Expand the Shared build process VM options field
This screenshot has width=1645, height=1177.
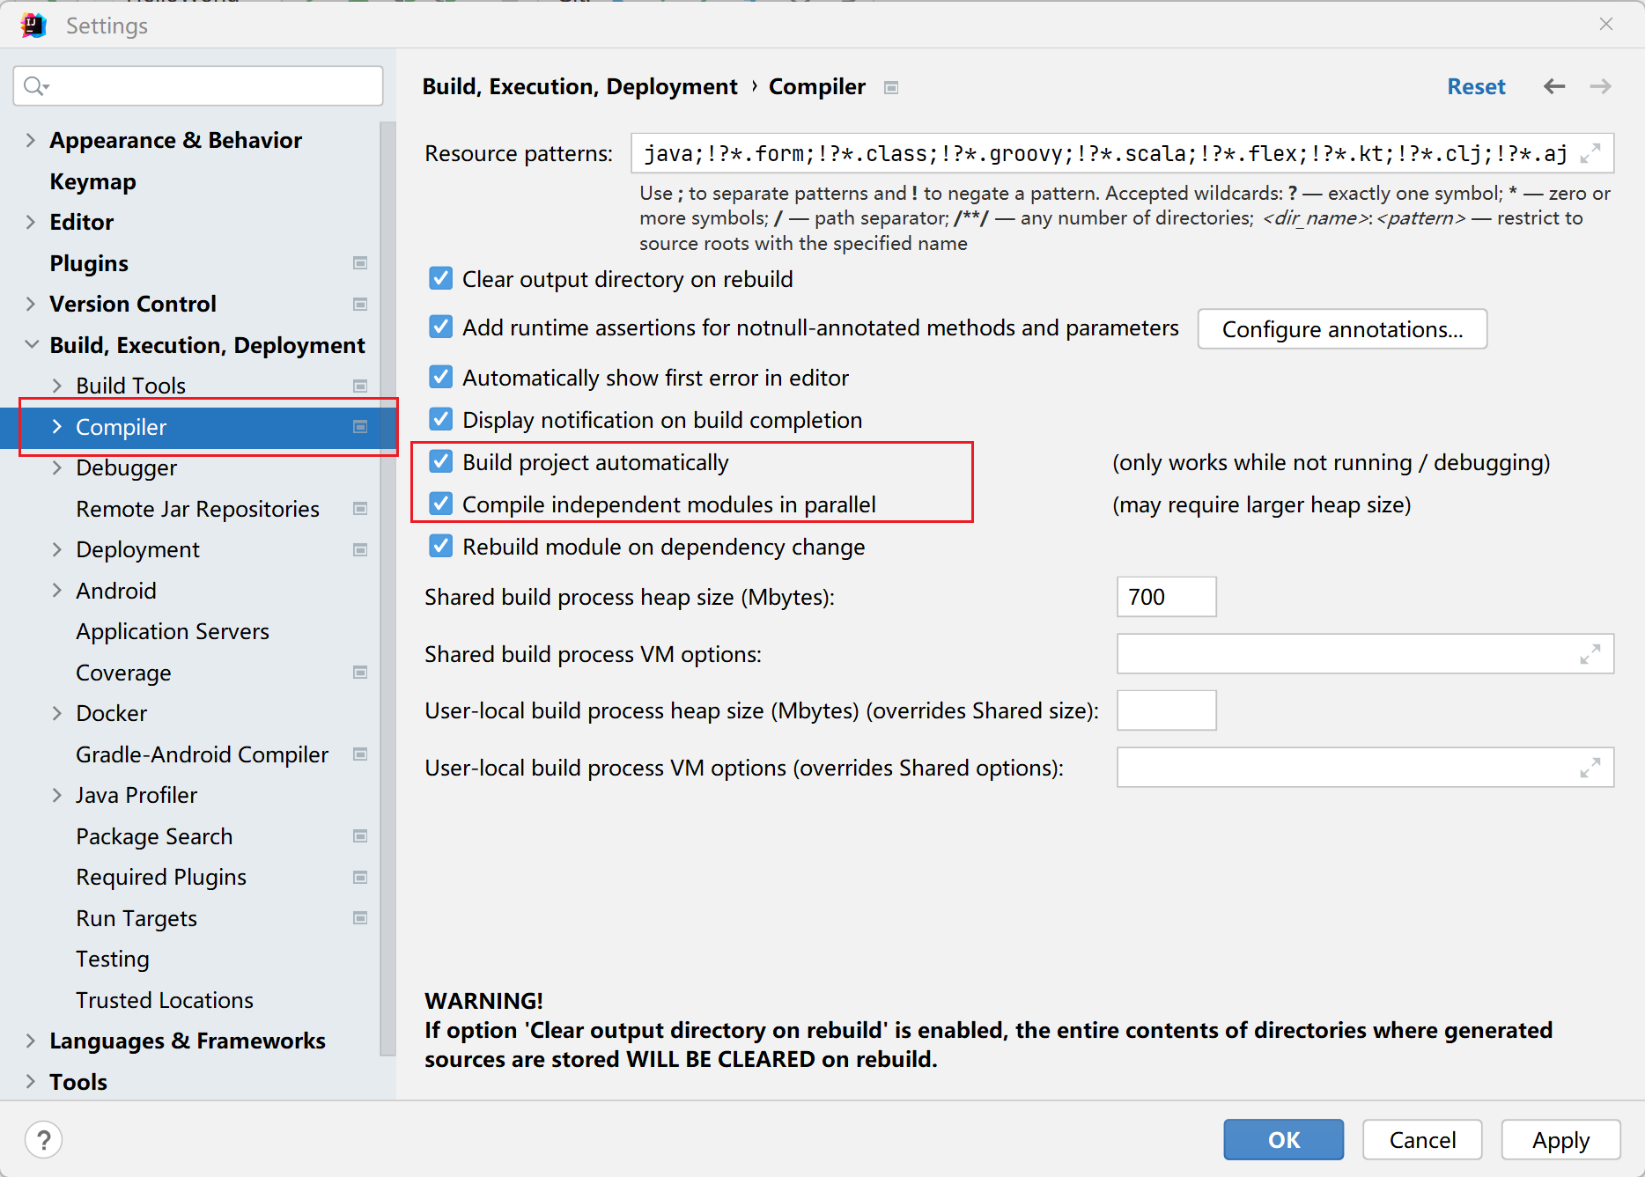[1590, 654]
